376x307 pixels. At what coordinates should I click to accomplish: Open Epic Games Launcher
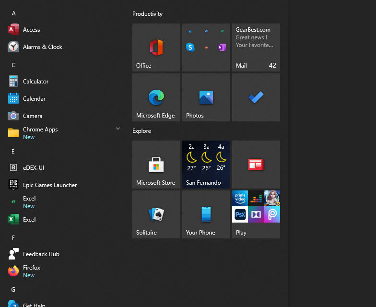coord(63,185)
